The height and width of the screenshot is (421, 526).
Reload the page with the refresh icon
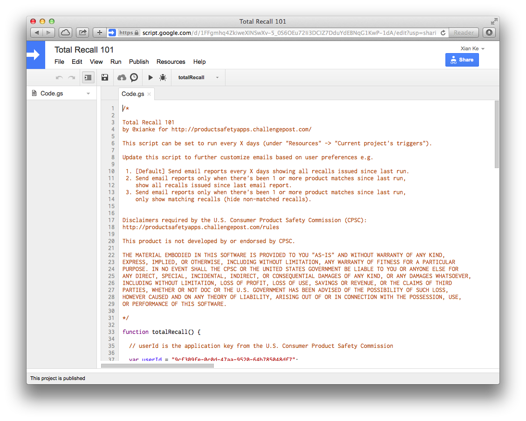coord(443,33)
